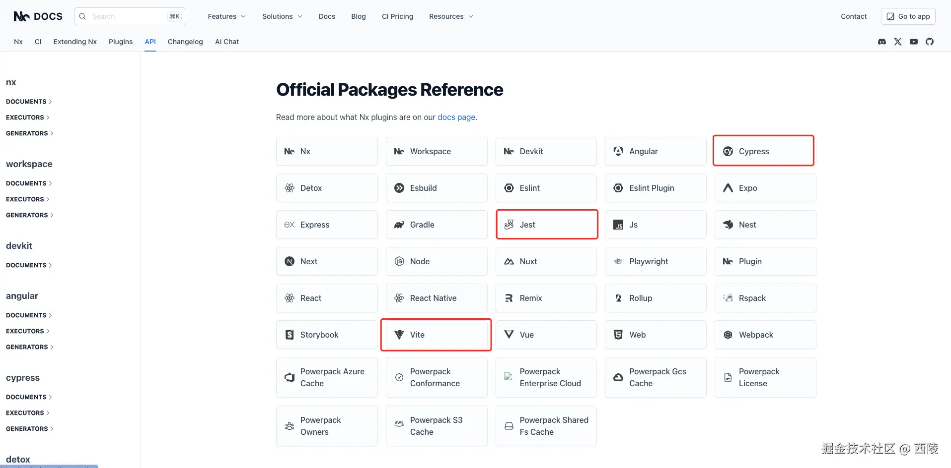The width and height of the screenshot is (951, 468).
Task: Click the Nx Docs logo
Action: 38,16
